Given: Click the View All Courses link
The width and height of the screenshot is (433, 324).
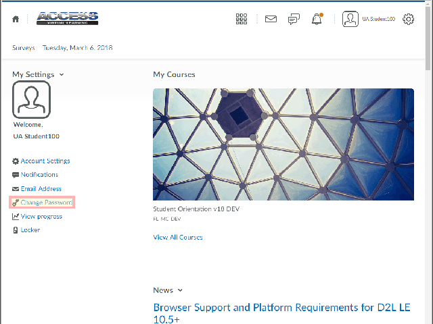Looking at the screenshot, I should tap(177, 237).
